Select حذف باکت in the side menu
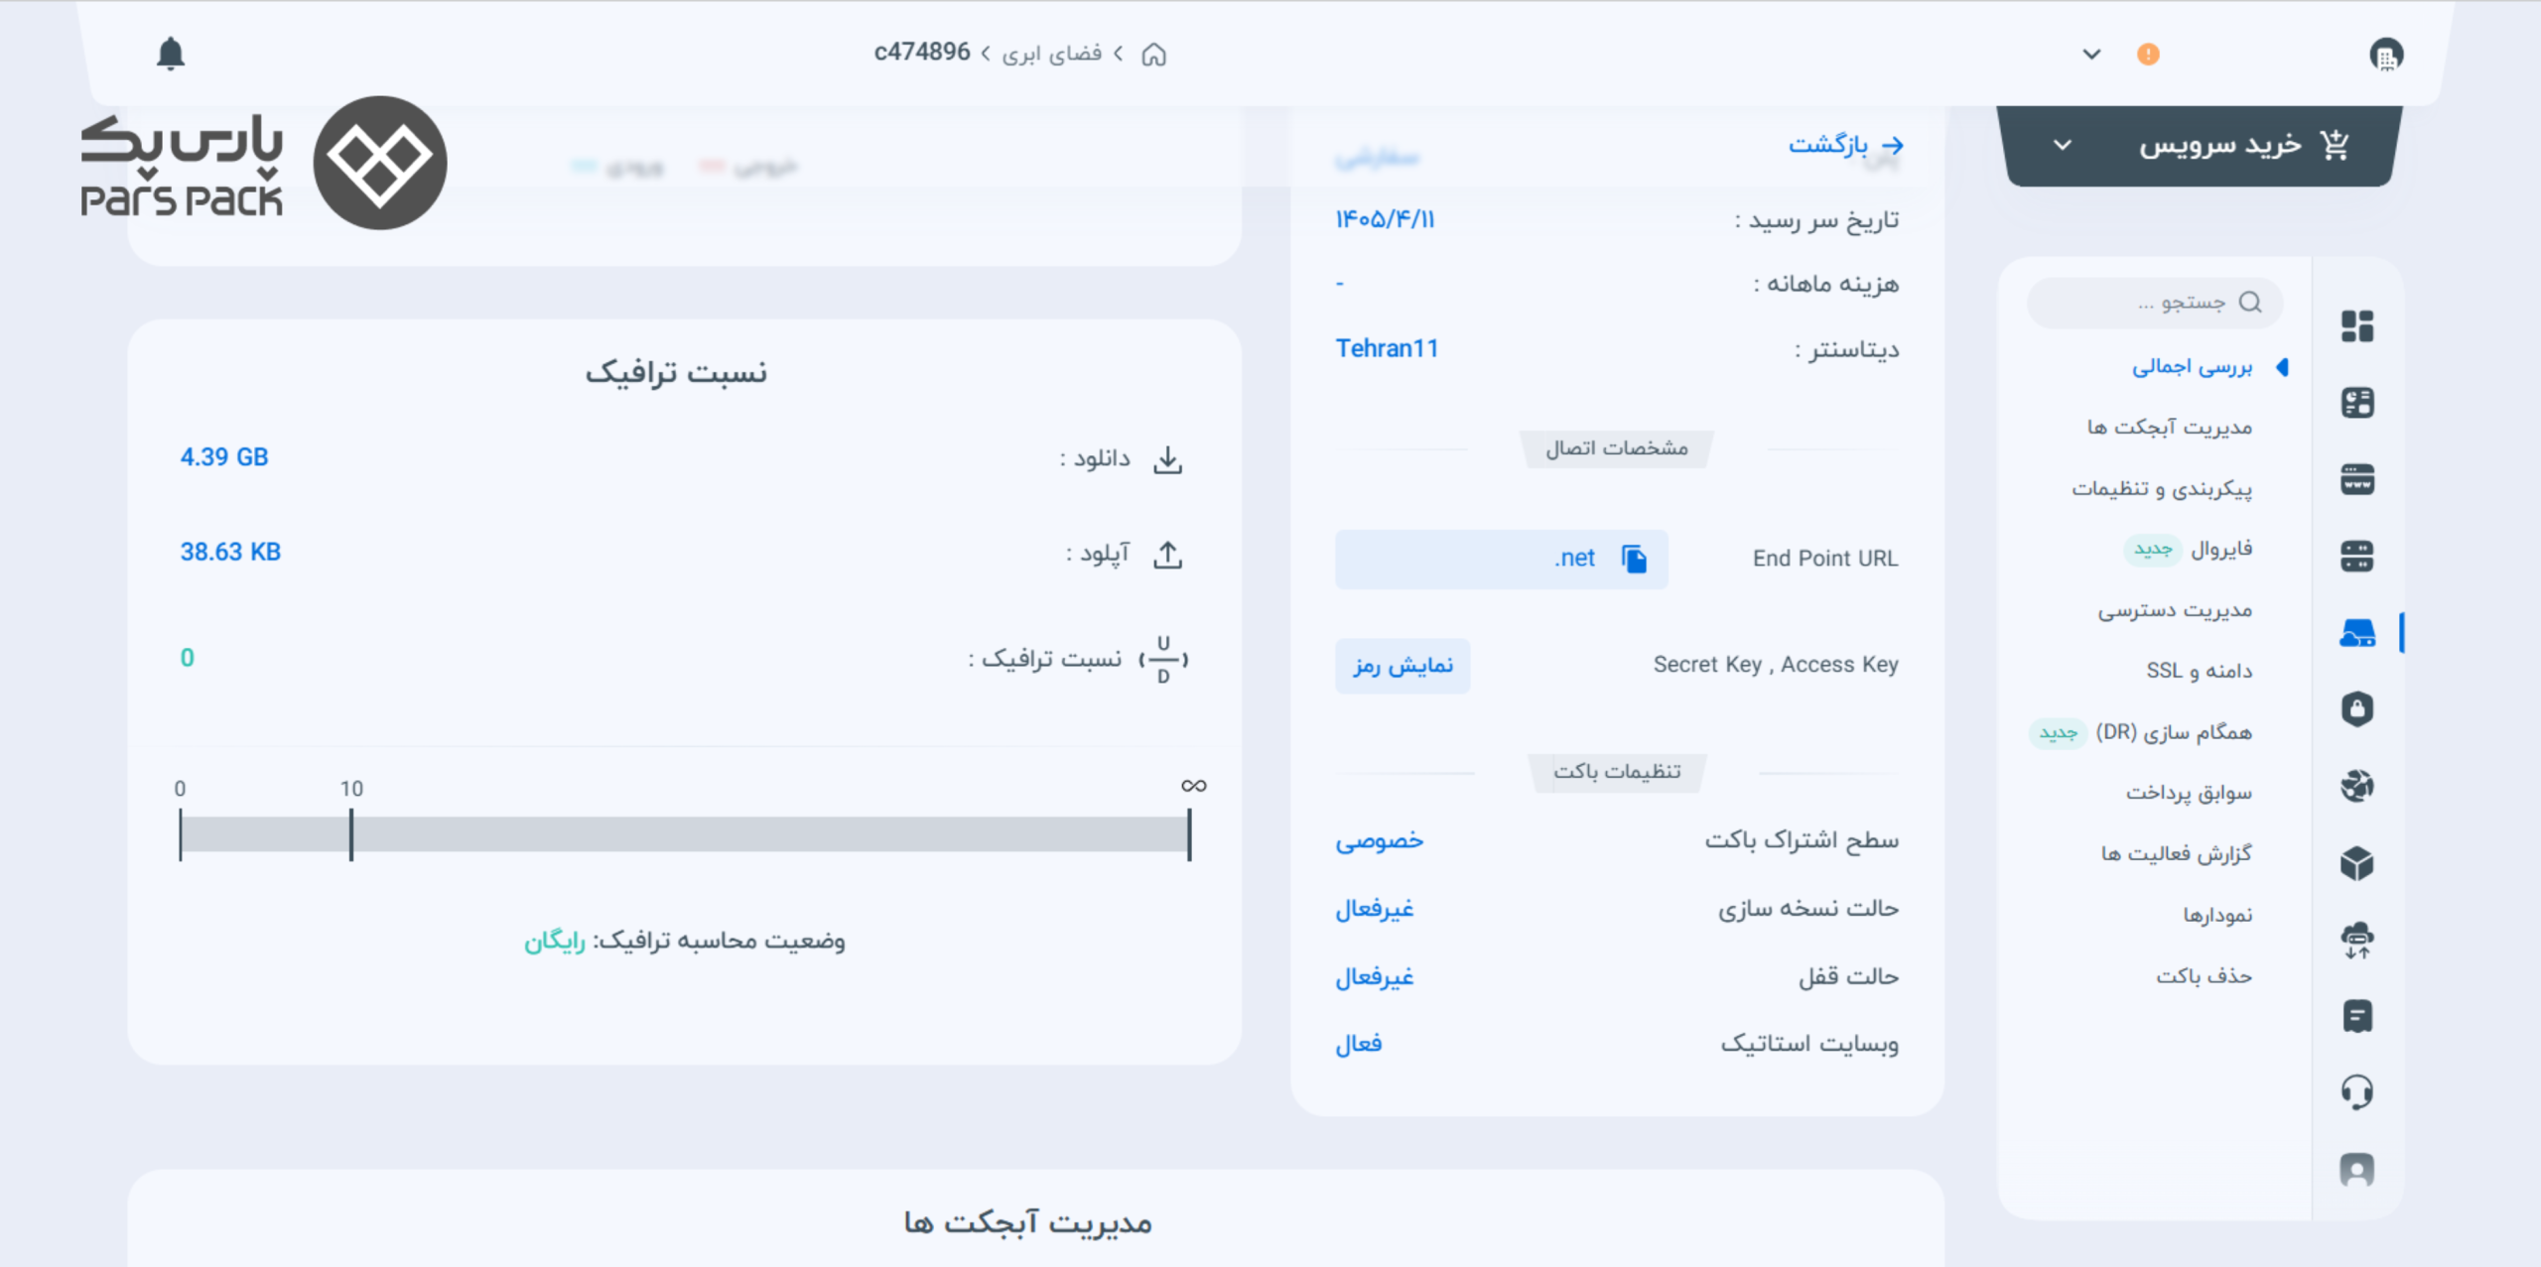This screenshot has width=2541, height=1267. click(x=2204, y=976)
